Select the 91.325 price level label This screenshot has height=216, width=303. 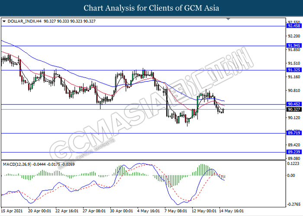pyautogui.click(x=294, y=70)
